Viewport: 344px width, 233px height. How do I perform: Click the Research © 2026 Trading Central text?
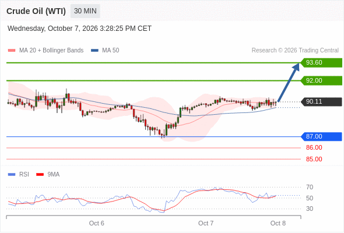(295, 51)
